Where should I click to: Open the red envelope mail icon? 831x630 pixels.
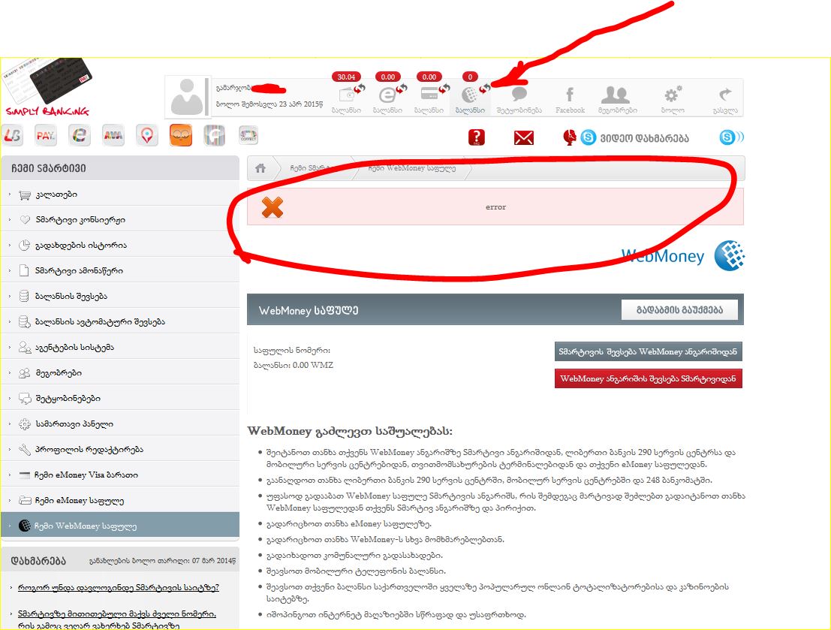click(524, 138)
